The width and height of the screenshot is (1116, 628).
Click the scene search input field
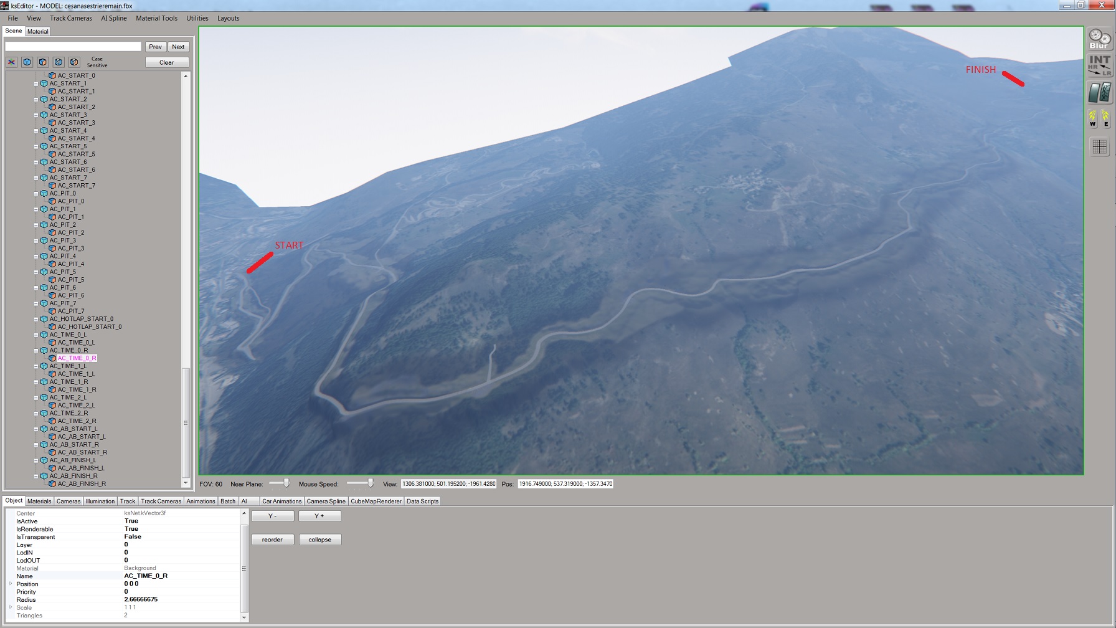pyautogui.click(x=73, y=47)
